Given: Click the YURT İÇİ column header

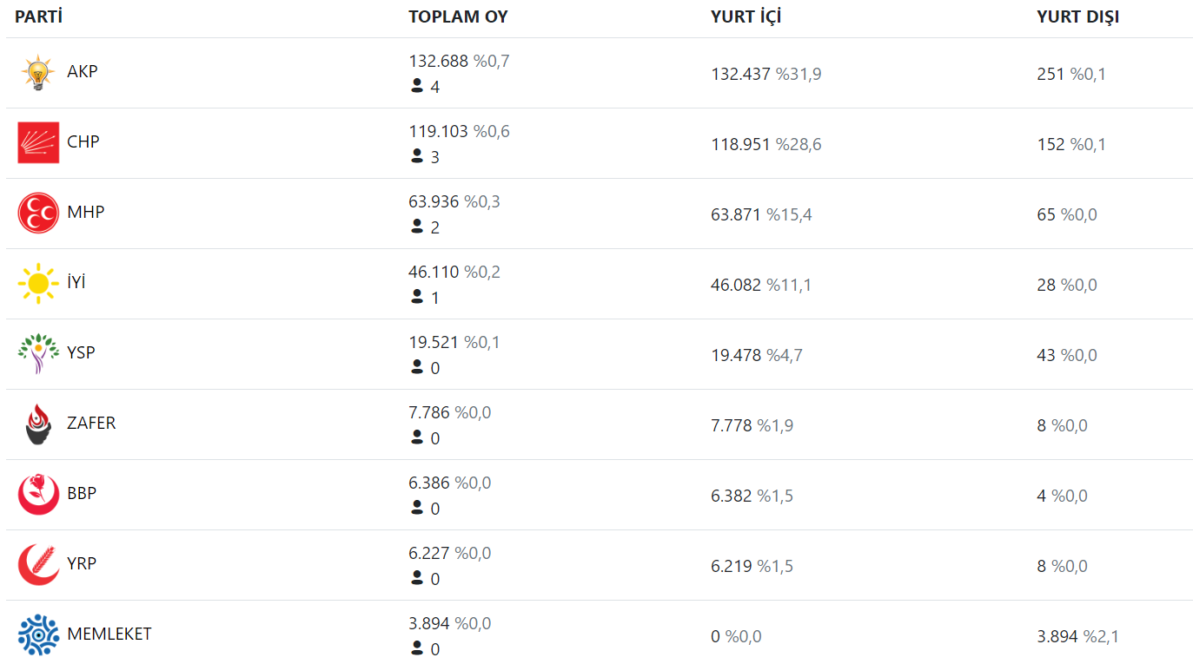Looking at the screenshot, I should click(x=746, y=16).
